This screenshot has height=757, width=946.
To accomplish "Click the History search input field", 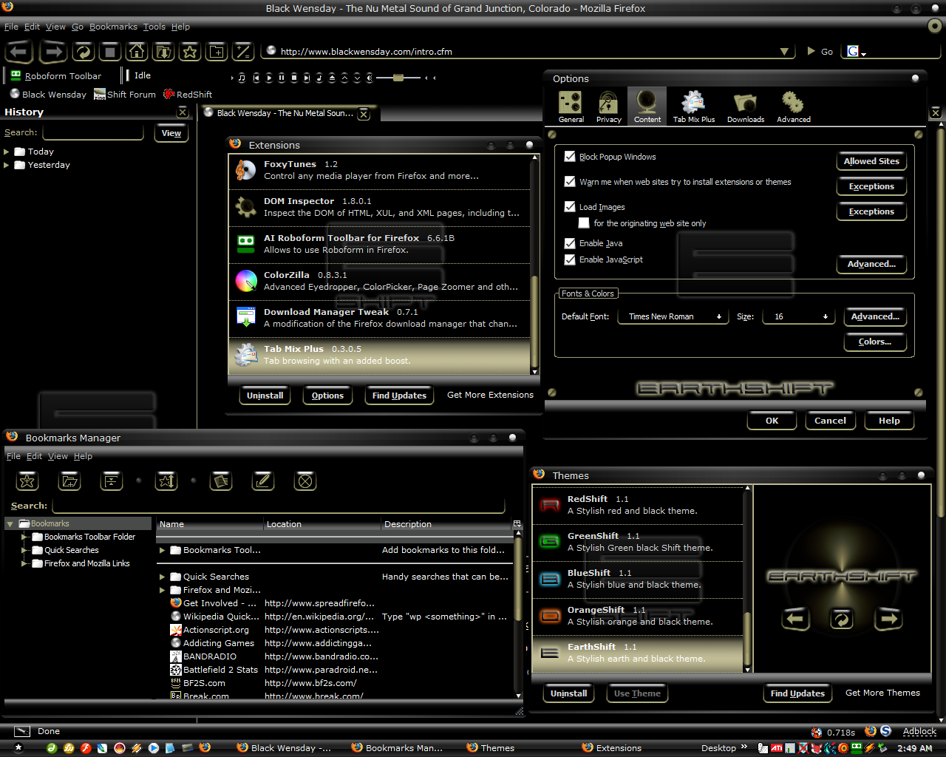I will point(93,132).
